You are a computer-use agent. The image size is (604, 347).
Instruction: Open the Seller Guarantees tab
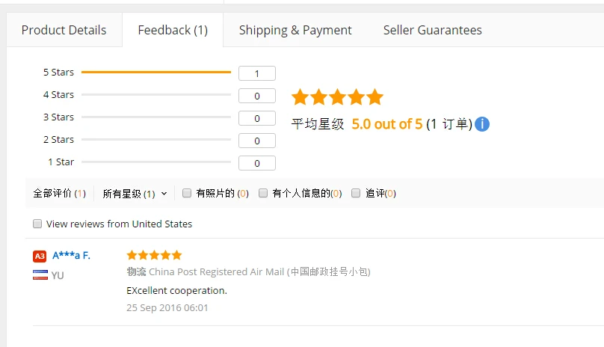click(432, 31)
